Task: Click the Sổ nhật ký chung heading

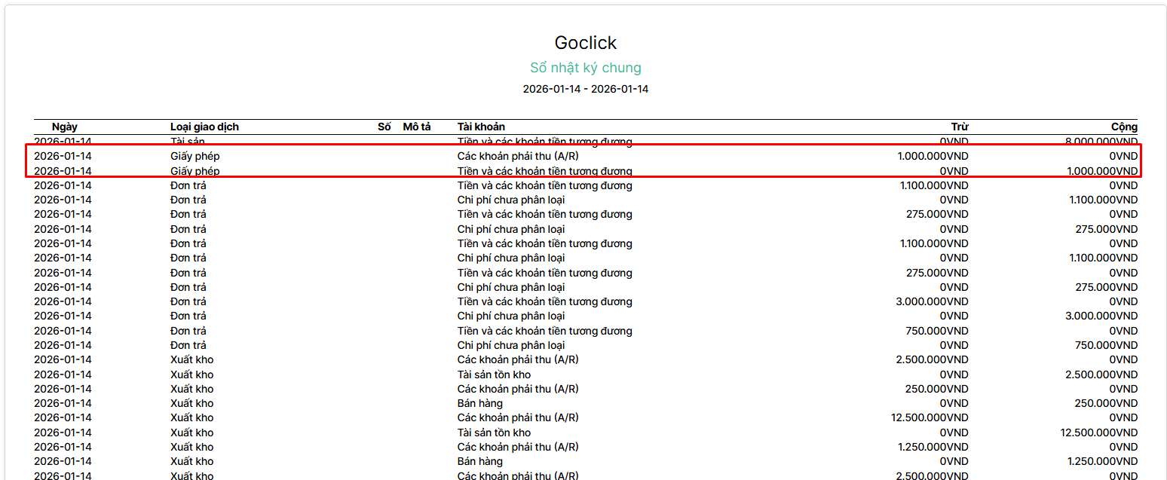Action: pos(585,68)
